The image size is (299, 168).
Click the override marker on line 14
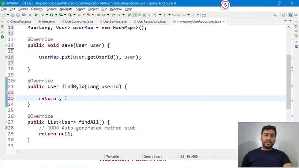(x=7, y=45)
